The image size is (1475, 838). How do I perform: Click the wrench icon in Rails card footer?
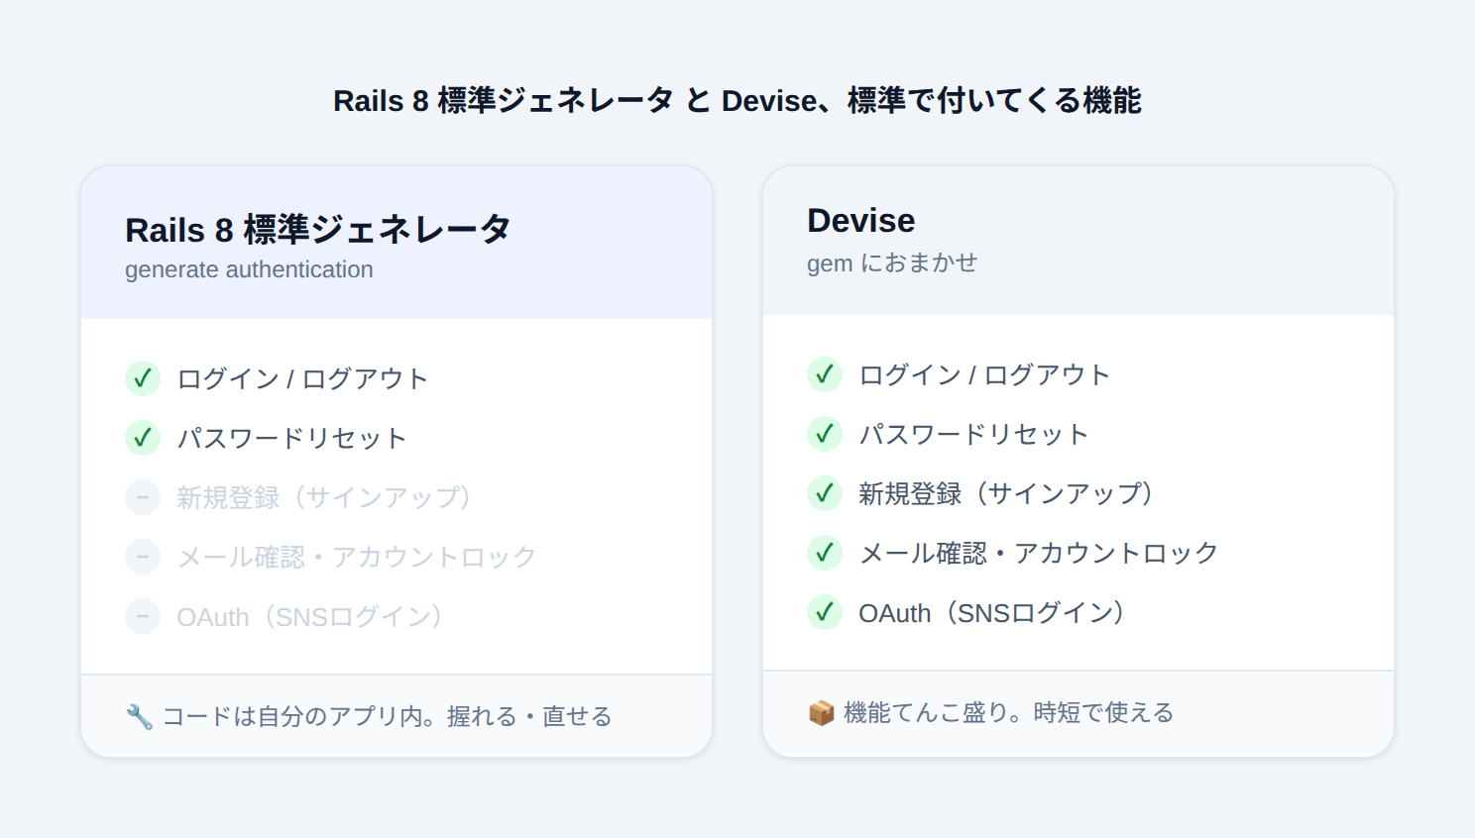click(140, 717)
